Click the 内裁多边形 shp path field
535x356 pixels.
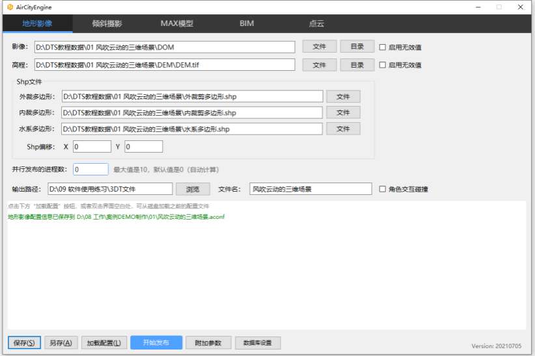(x=192, y=113)
